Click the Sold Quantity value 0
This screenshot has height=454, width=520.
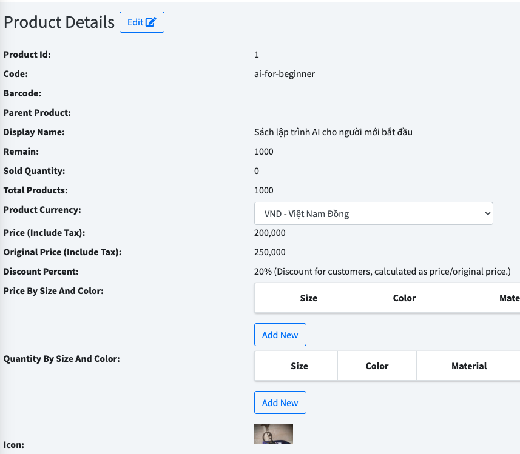click(x=257, y=171)
